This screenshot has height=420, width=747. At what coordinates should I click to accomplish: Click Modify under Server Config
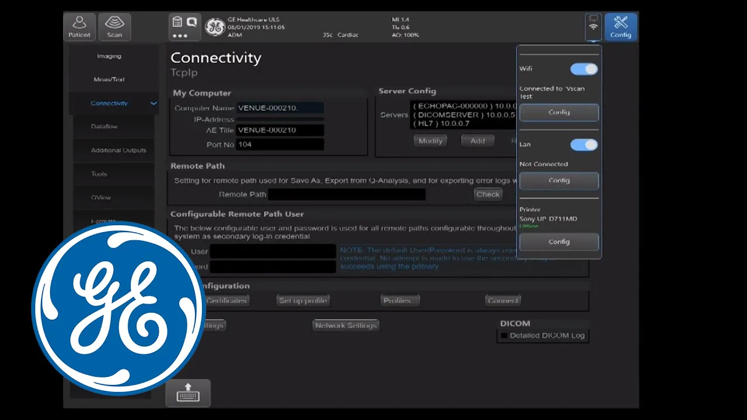(x=431, y=141)
